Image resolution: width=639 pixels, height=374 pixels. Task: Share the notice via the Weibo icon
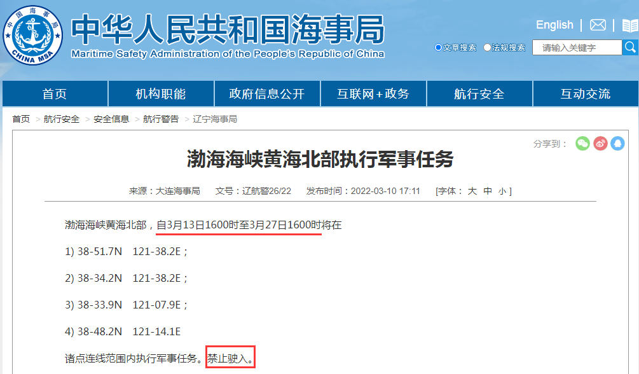pyautogui.click(x=600, y=144)
